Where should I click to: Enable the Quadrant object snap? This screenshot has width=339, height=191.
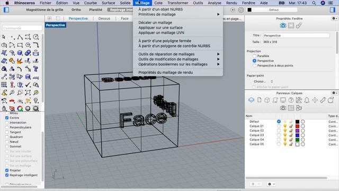(x=7, y=137)
